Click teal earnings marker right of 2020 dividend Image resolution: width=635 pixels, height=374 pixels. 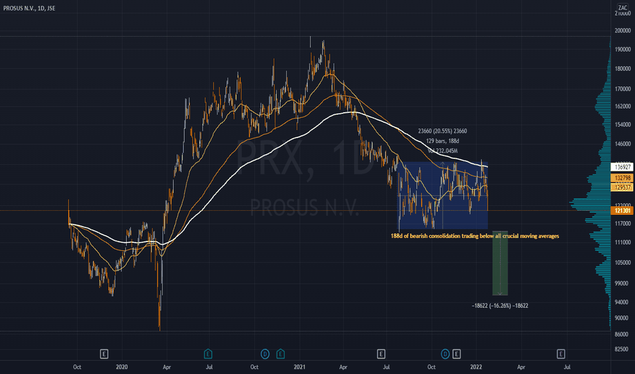point(280,354)
